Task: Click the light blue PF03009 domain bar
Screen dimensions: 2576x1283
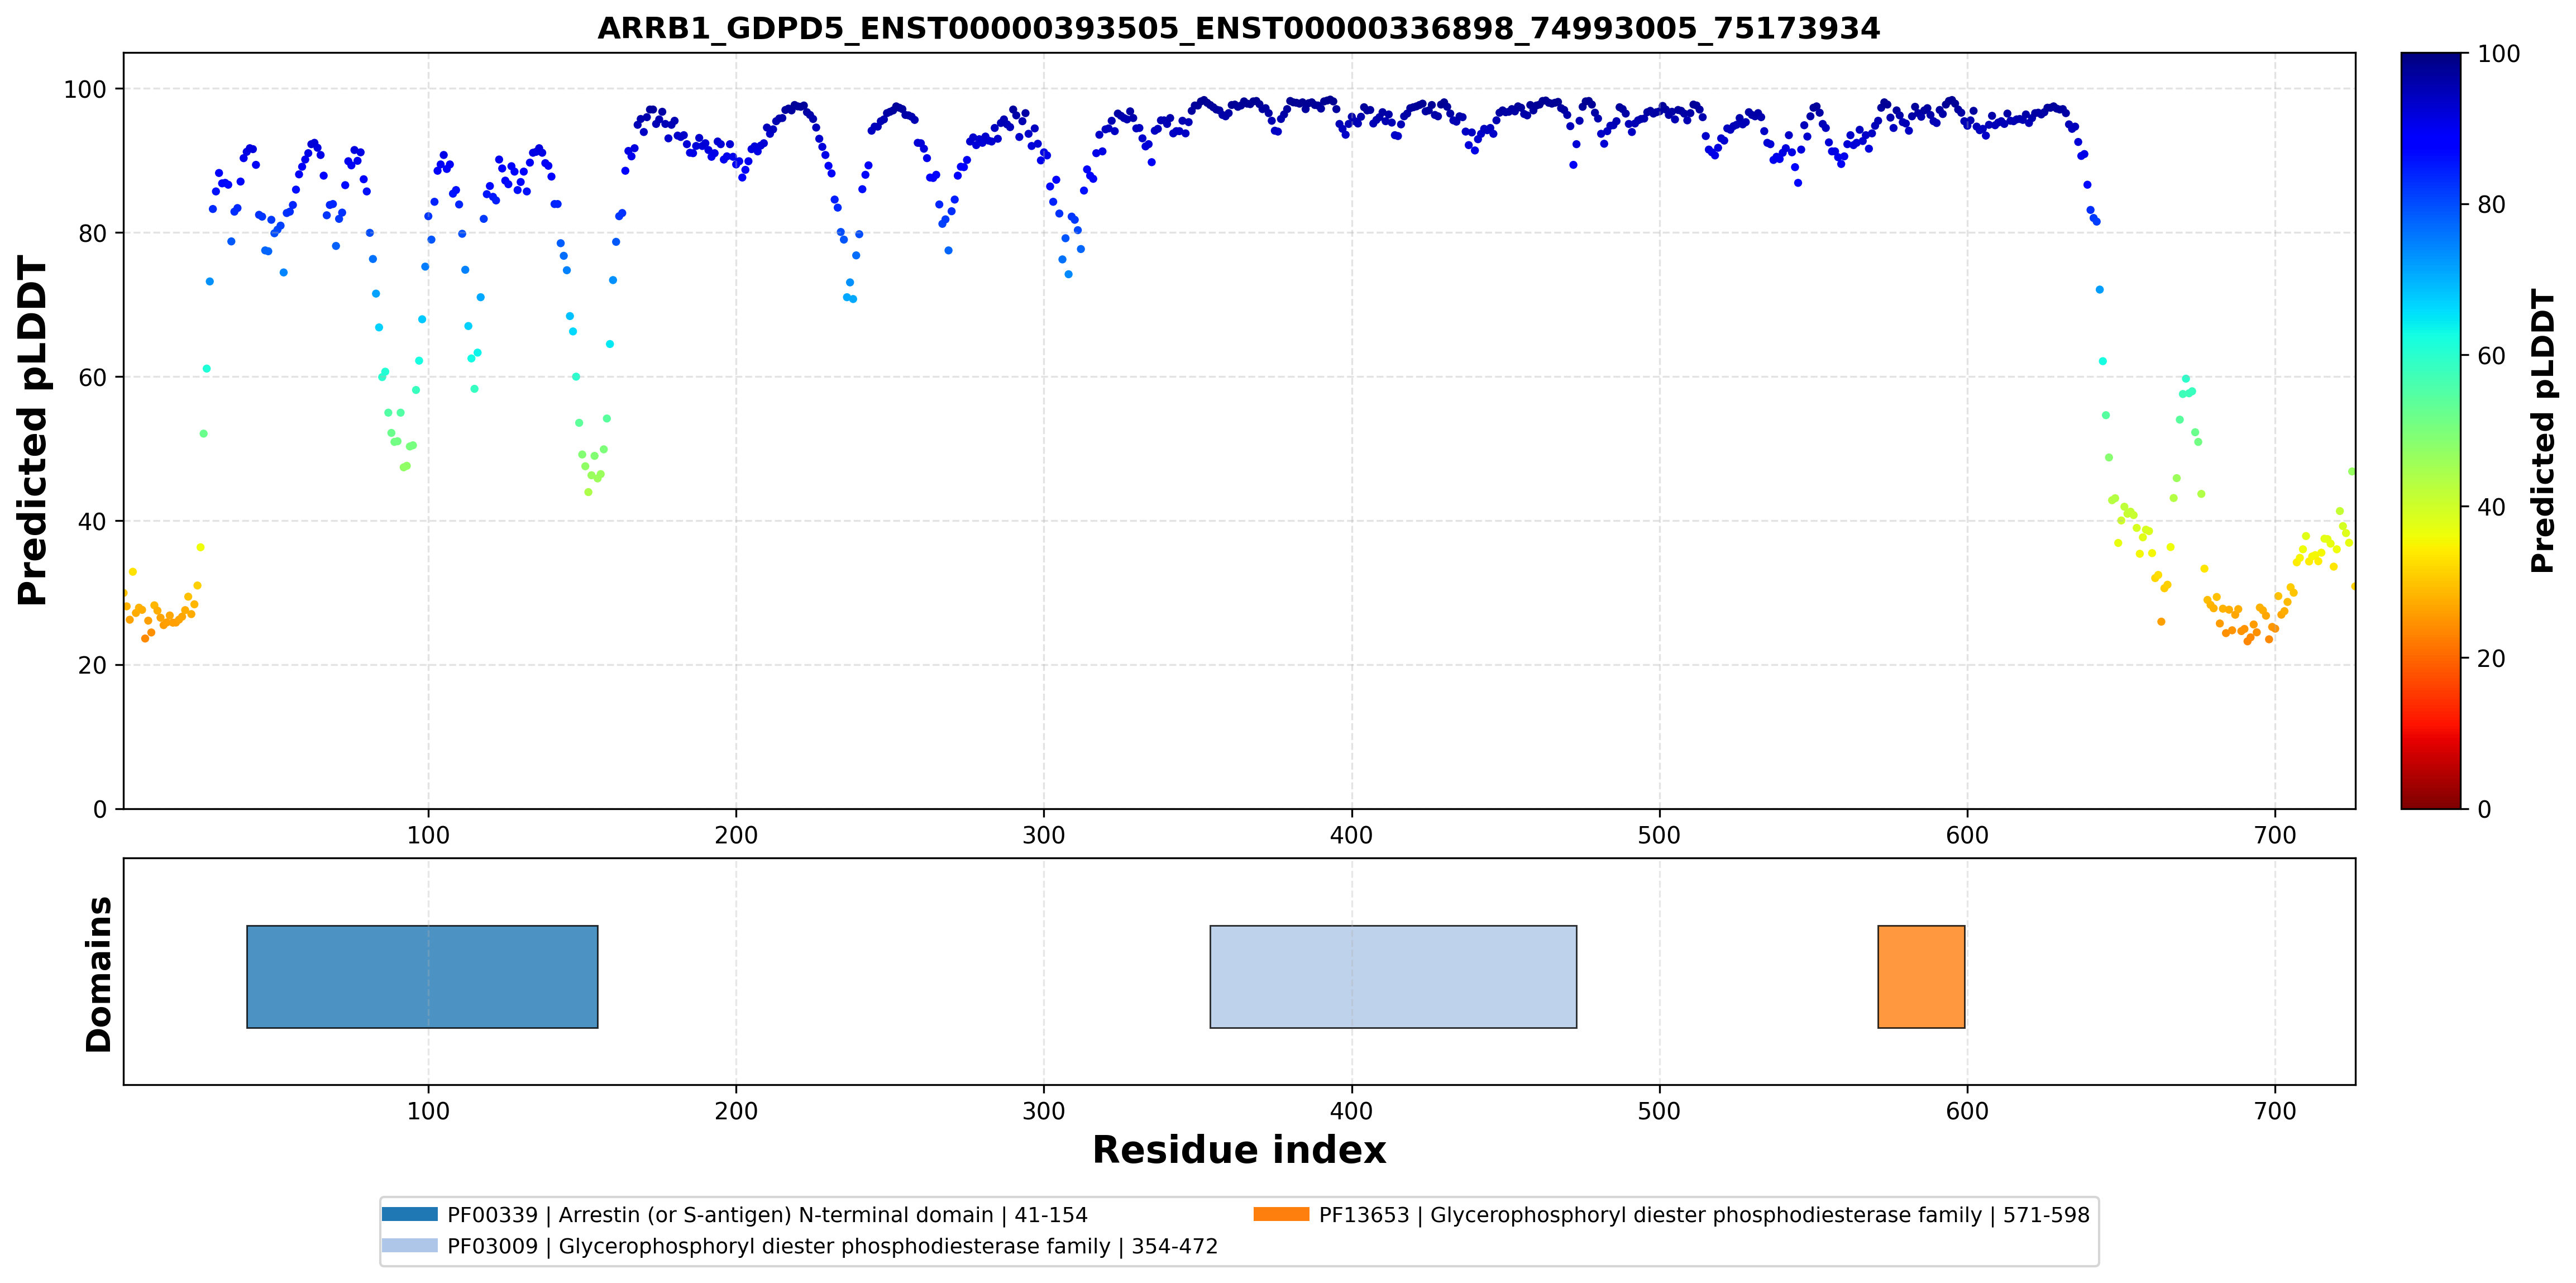Action: pyautogui.click(x=1393, y=976)
